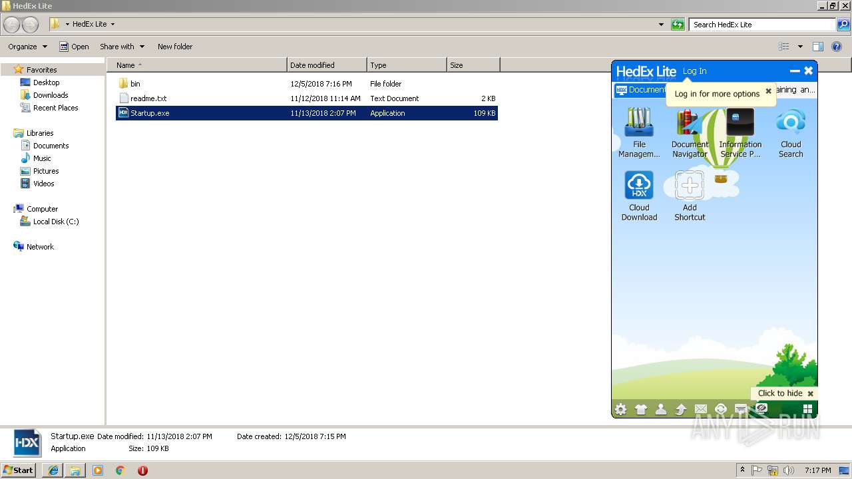Select Computer in navigation pane

[42, 209]
